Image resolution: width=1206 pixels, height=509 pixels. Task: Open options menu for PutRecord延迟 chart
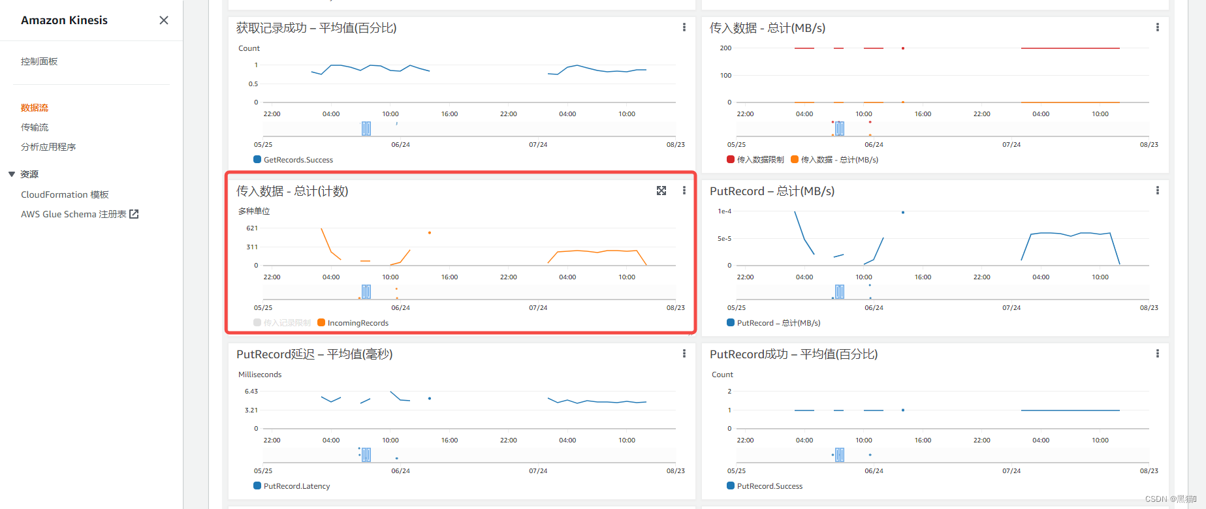coord(684,354)
